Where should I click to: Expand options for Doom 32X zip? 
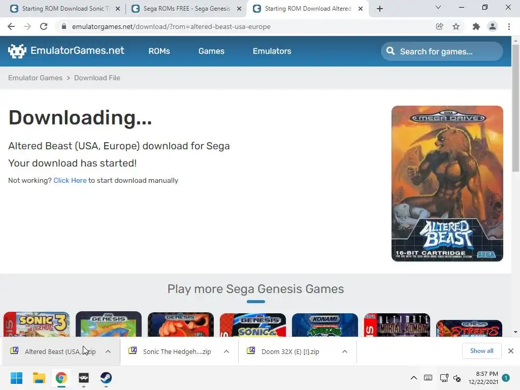pyautogui.click(x=345, y=351)
